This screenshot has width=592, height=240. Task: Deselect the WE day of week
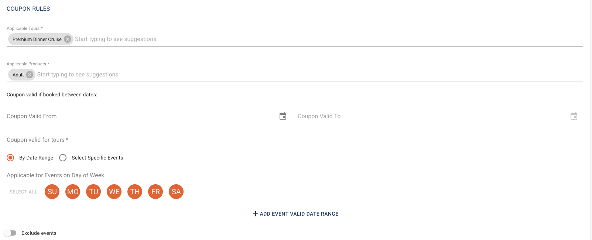pyautogui.click(x=114, y=192)
